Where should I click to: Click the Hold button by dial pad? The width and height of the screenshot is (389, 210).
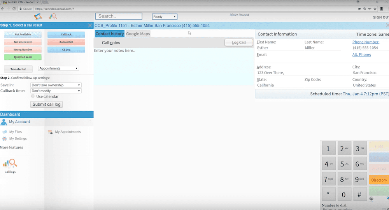tap(379, 146)
